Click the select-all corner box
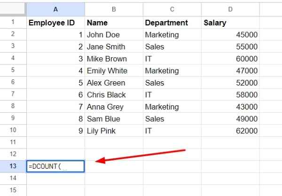 pyautogui.click(x=12, y=8)
